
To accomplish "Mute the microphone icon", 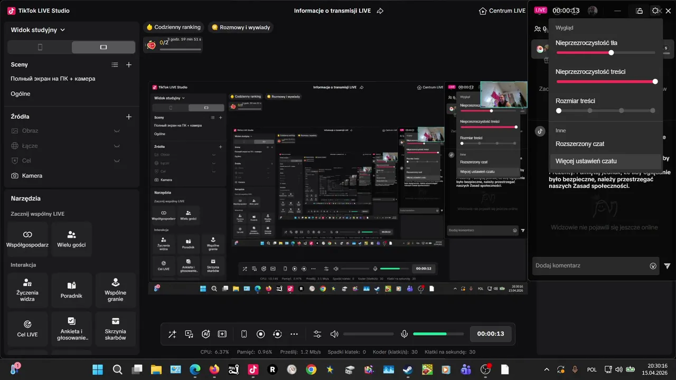I will 404,334.
